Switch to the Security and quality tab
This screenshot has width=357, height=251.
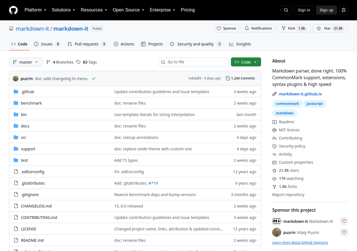196,44
